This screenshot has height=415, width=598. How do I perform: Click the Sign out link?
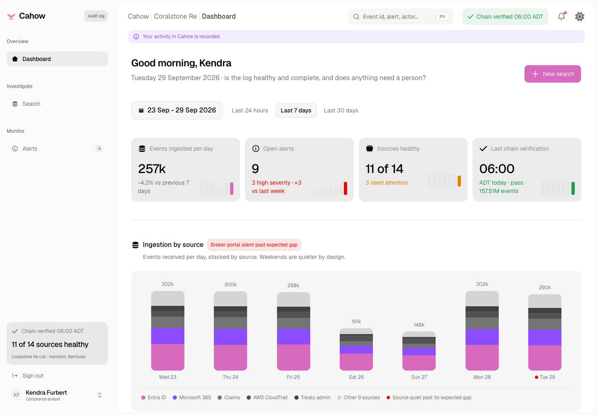(x=33, y=376)
